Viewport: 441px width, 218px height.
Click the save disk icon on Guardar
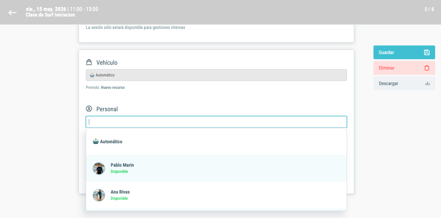point(427,52)
